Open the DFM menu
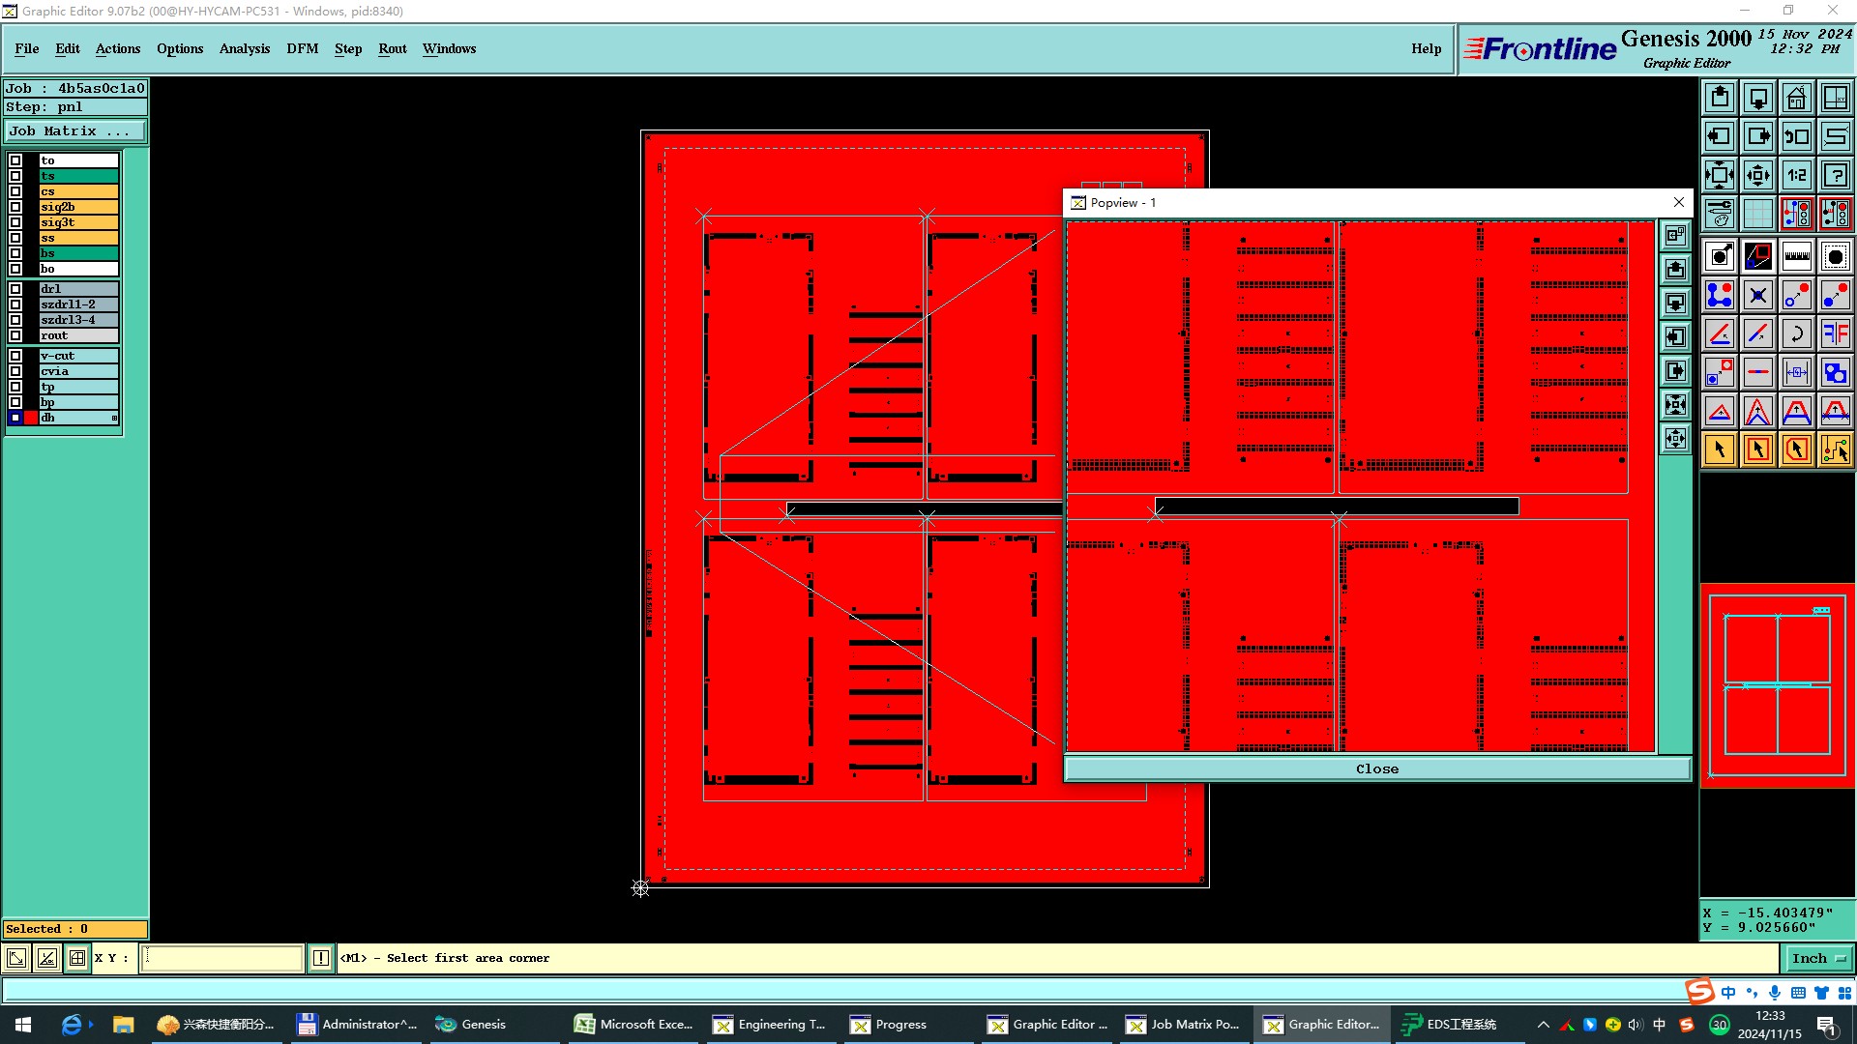This screenshot has width=1857, height=1044. click(x=302, y=48)
